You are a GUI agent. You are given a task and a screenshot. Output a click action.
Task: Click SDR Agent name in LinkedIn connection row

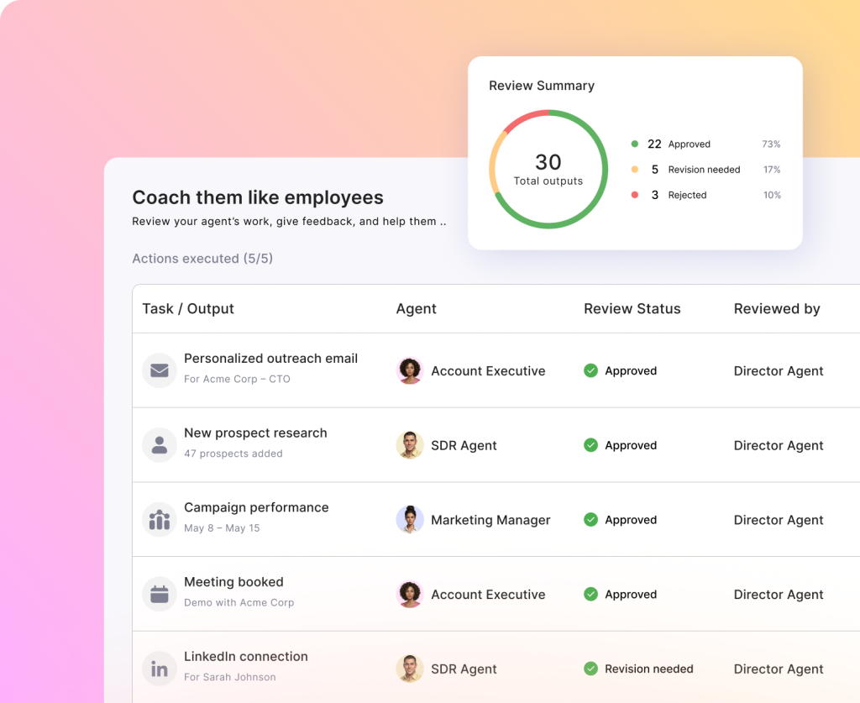(464, 669)
